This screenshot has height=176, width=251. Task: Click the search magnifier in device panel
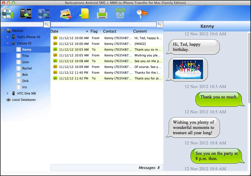(47, 24)
